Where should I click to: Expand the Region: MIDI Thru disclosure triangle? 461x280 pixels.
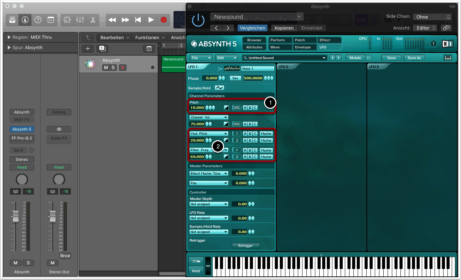9,37
